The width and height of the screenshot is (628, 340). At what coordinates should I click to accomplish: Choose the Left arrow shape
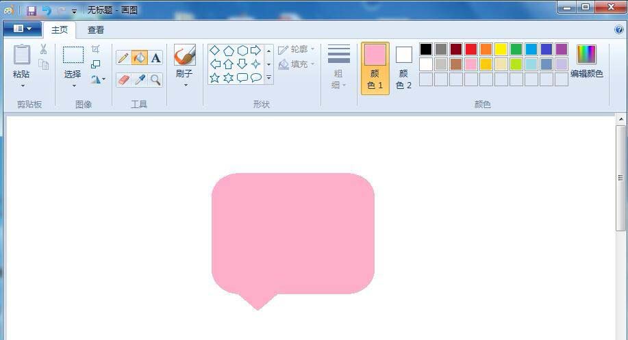(216, 64)
